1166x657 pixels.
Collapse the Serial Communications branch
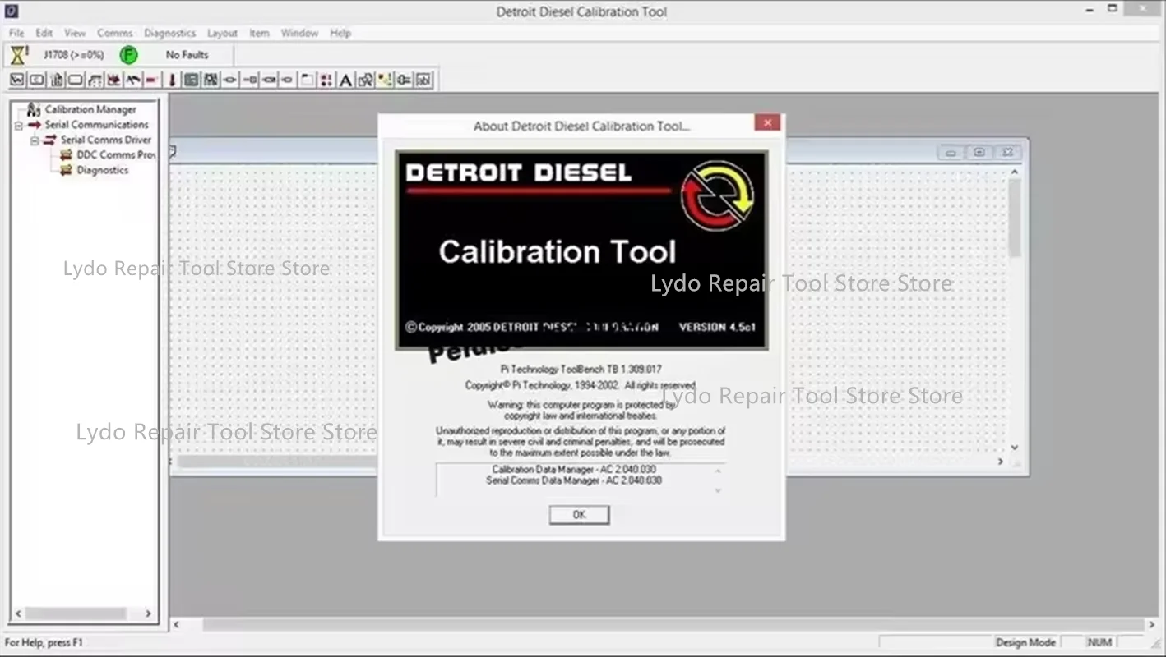(18, 125)
